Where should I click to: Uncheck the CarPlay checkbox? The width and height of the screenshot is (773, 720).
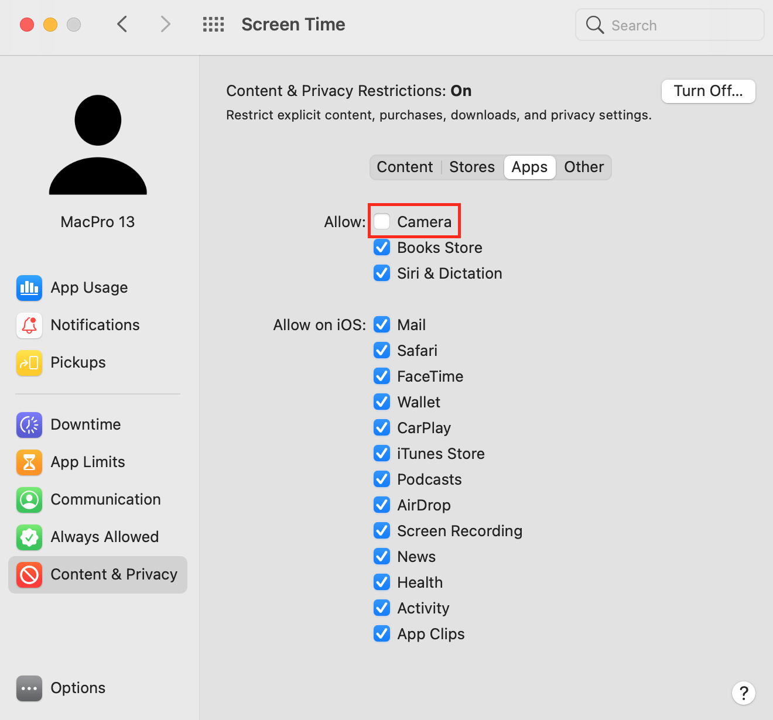pos(382,427)
